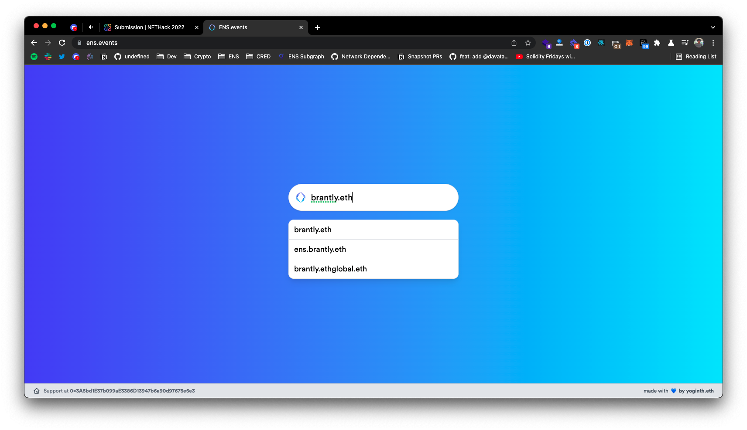Open the purple hand wave bookmark
Screen dimensions: 747x430
pos(90,57)
